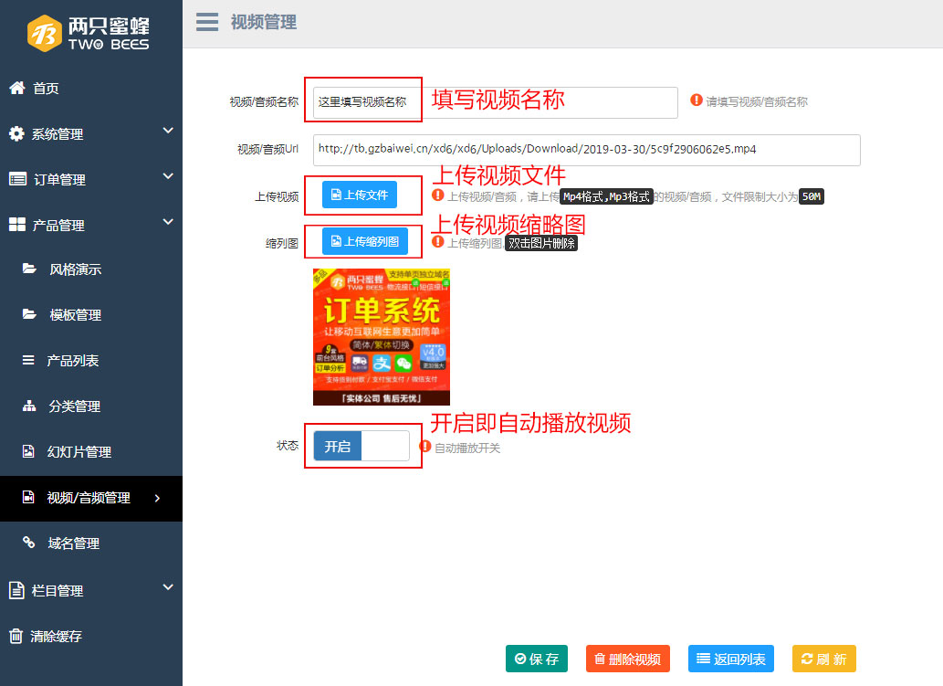
Task: Focus the 视频/音频名称 name input field
Action: point(496,102)
